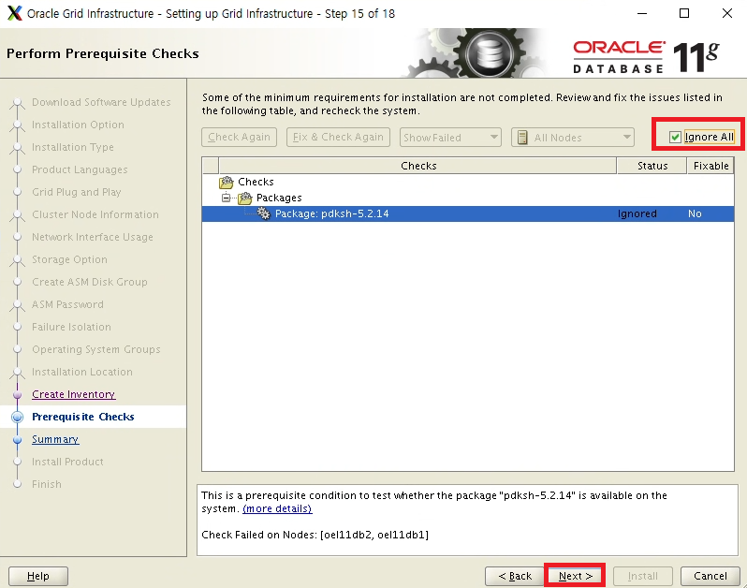747x588 pixels.
Task: Click the Install Product step
Action: 67,462
